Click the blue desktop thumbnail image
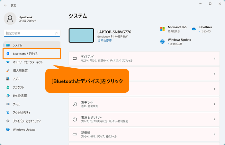225x145 pixels. pos(81,35)
